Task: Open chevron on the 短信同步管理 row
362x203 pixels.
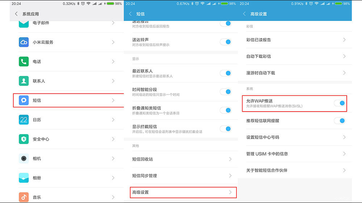Action: [x=230, y=176]
